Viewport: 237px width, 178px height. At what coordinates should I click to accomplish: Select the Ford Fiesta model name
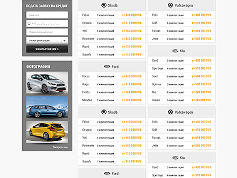click(x=86, y=92)
